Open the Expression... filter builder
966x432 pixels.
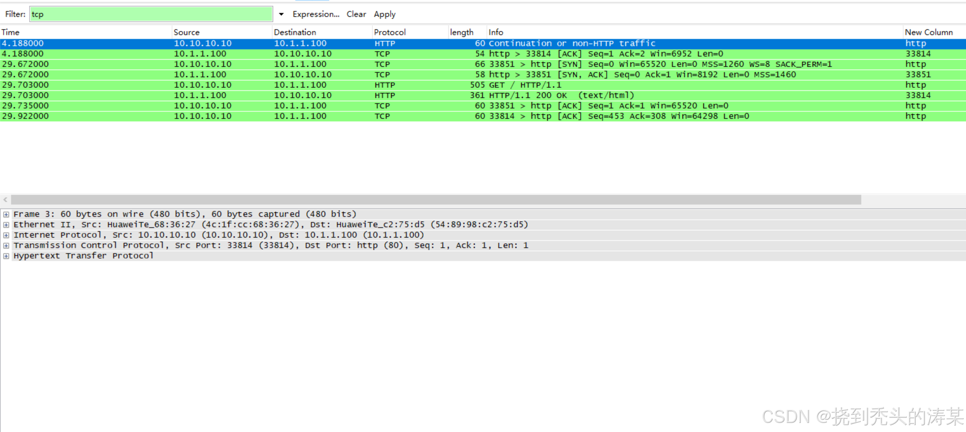[x=316, y=14]
